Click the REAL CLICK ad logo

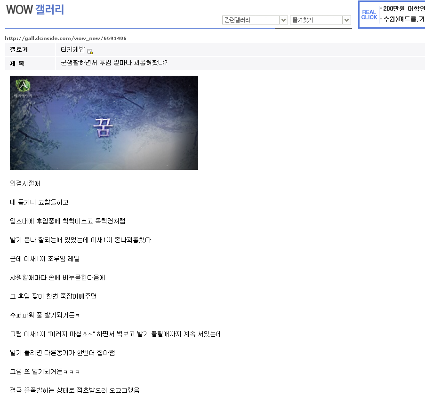tap(369, 15)
